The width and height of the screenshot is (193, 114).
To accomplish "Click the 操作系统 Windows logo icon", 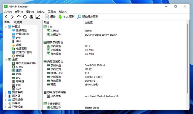I will click(x=9, y=92).
